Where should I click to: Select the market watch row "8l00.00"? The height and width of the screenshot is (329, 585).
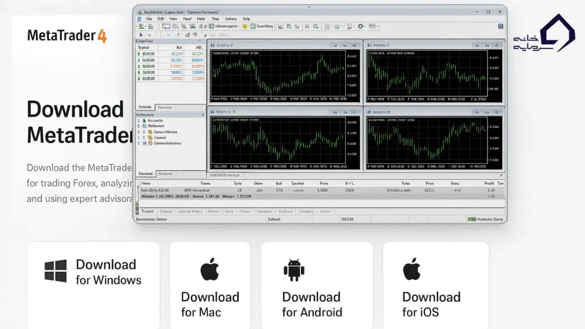pyautogui.click(x=170, y=54)
